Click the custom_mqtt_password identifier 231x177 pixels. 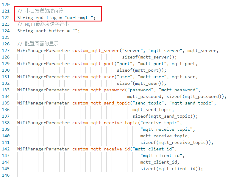pyautogui.click(x=98, y=90)
